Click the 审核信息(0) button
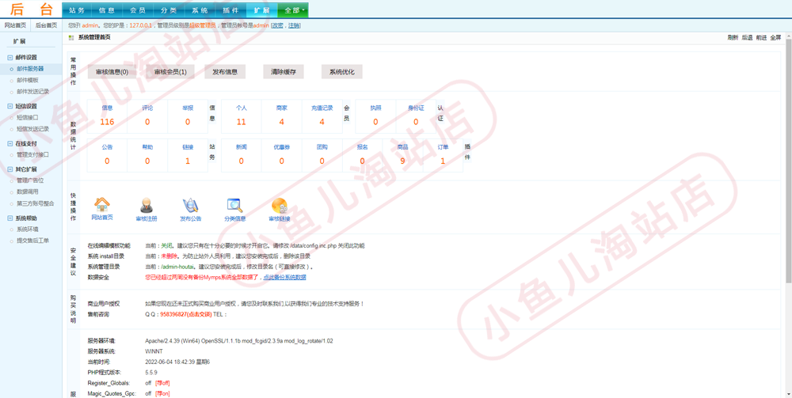792x398 pixels. click(x=112, y=72)
